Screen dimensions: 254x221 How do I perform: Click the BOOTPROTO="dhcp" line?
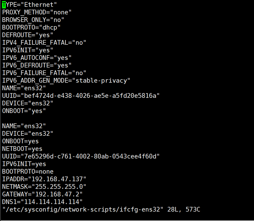tap(31, 27)
